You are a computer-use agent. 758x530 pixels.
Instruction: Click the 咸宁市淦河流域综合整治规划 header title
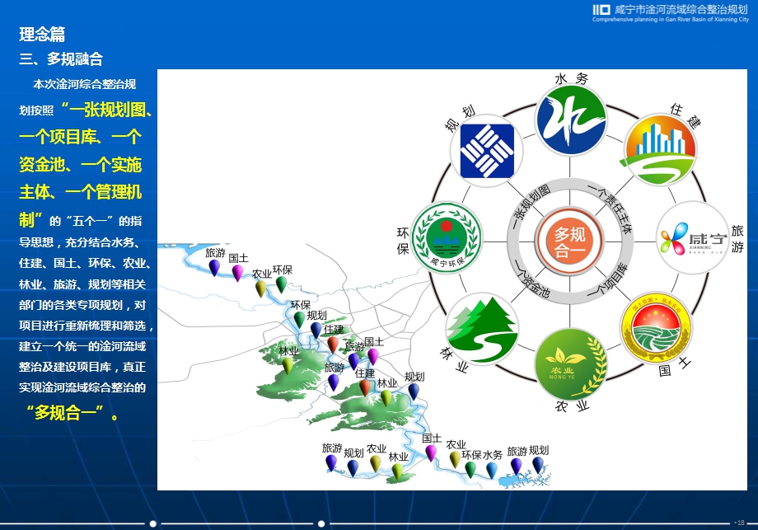(681, 9)
